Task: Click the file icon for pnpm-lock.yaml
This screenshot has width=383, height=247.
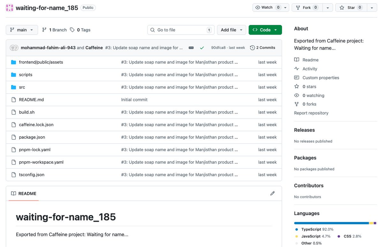Action: coord(13,150)
